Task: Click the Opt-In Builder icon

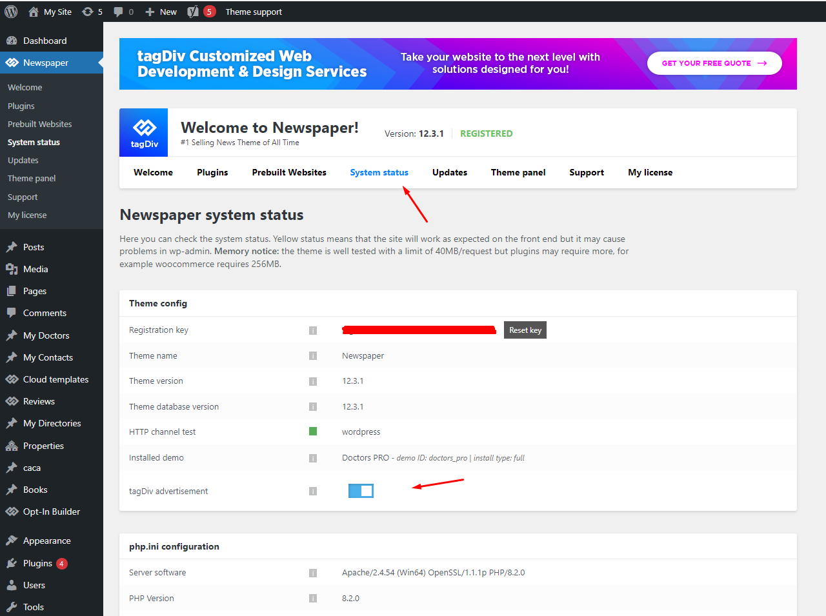Action: tap(12, 512)
